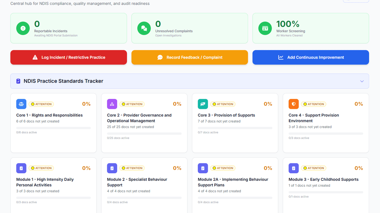380x213 pixels.
Task: Click the ATTENTION badge on Module 1 card
Action: click(x=41, y=168)
